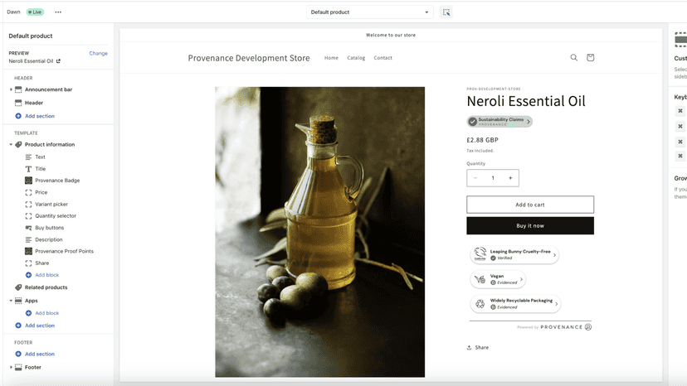
Task: Click the Description block lines icon
Action: 28,240
